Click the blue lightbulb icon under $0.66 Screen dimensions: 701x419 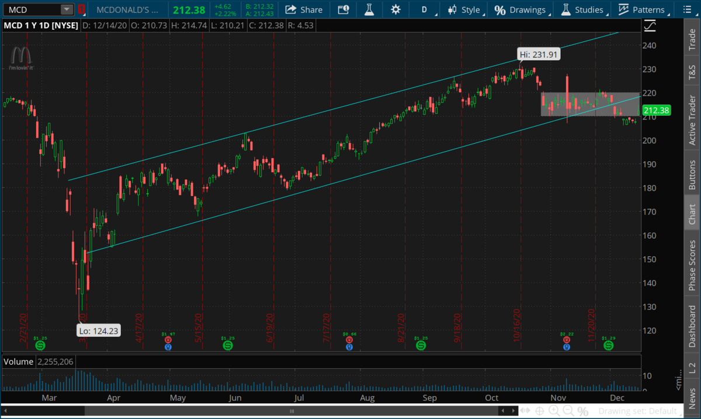(349, 347)
